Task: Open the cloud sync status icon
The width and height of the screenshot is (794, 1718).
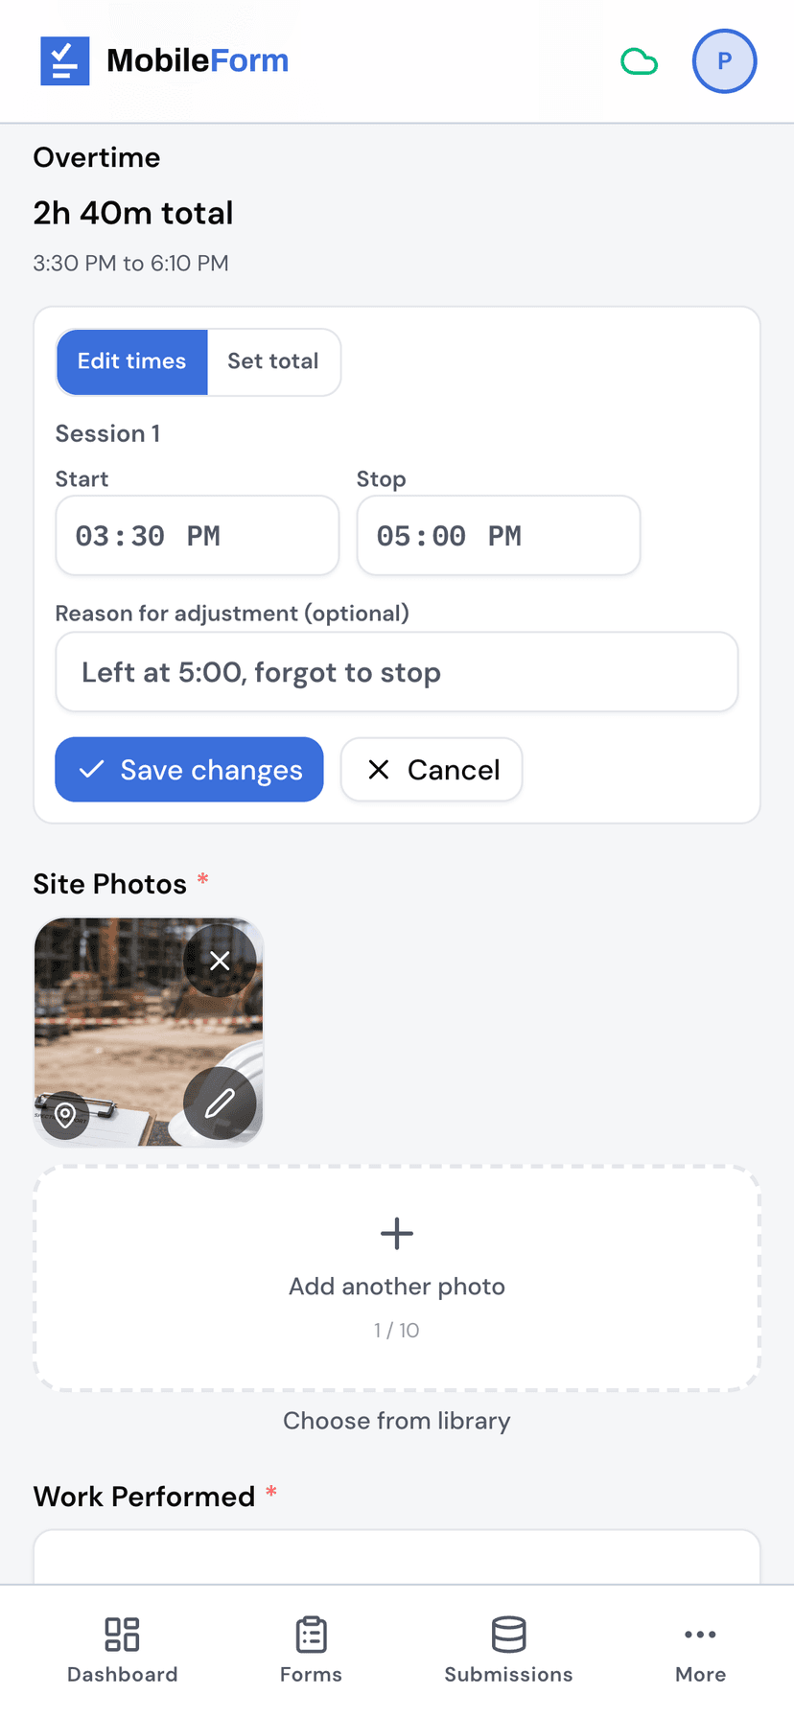Action: pyautogui.click(x=639, y=61)
